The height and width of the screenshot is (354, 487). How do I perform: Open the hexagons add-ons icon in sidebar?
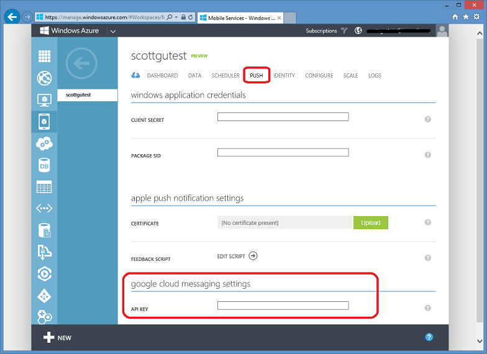pos(44,317)
